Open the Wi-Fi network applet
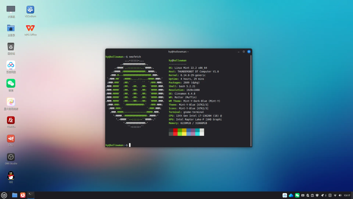Image resolution: width=353 pixels, height=199 pixels. [x=335, y=195]
